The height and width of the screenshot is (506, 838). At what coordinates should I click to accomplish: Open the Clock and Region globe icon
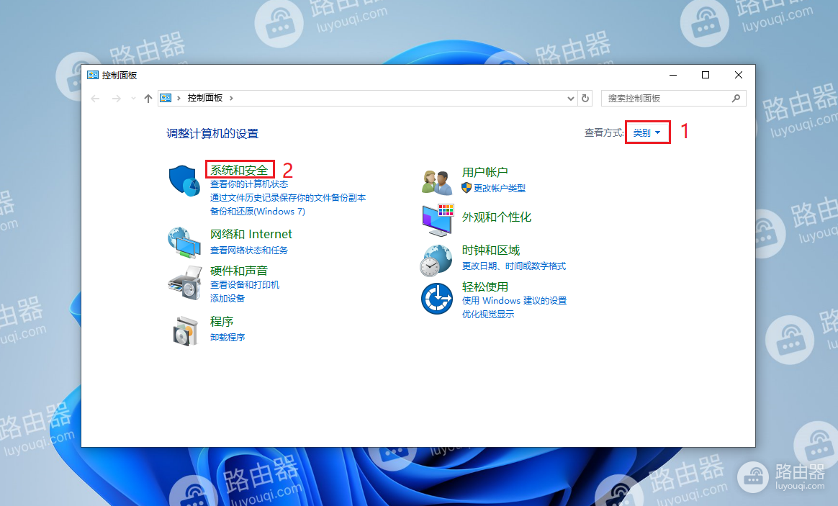click(436, 261)
